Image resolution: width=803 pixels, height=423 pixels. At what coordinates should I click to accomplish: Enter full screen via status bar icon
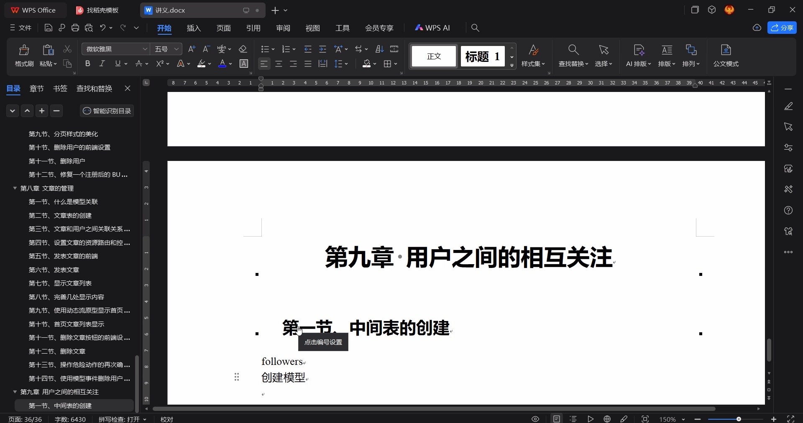792,419
